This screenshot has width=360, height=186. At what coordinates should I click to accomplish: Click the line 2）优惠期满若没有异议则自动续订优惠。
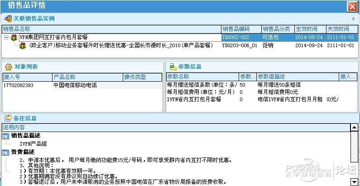(69, 176)
